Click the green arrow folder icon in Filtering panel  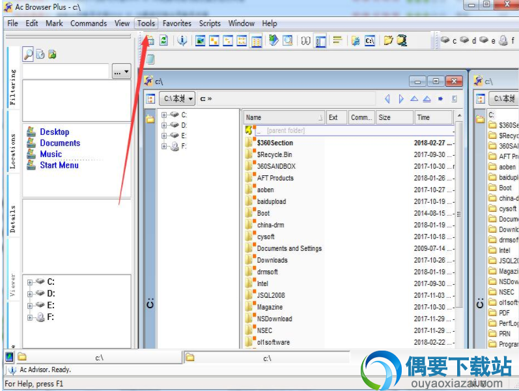coord(52,54)
